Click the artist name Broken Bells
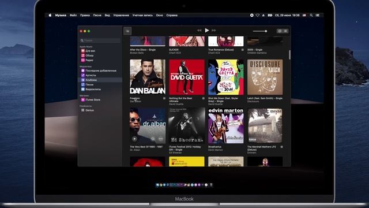 click(137, 53)
